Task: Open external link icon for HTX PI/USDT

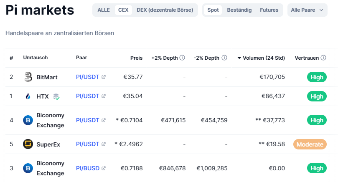Action: point(104,96)
